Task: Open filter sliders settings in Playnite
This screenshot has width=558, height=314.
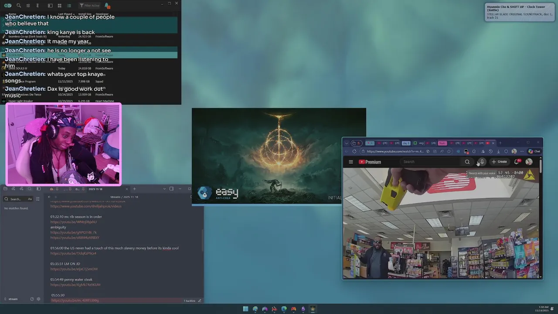Action: 28,6
